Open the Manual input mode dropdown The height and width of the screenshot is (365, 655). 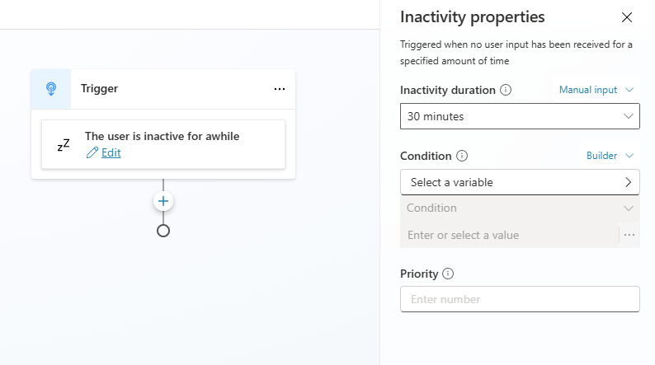pyautogui.click(x=596, y=90)
